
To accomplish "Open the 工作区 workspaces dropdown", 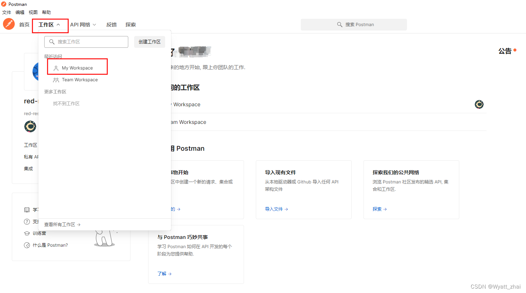I will pyautogui.click(x=49, y=25).
